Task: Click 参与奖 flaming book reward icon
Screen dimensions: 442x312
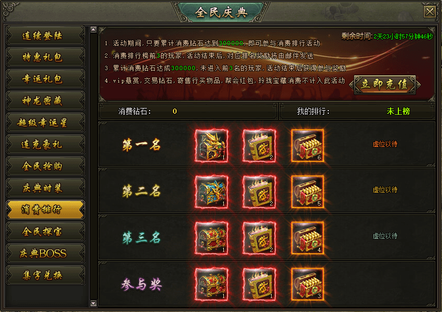Action: [x=259, y=284]
